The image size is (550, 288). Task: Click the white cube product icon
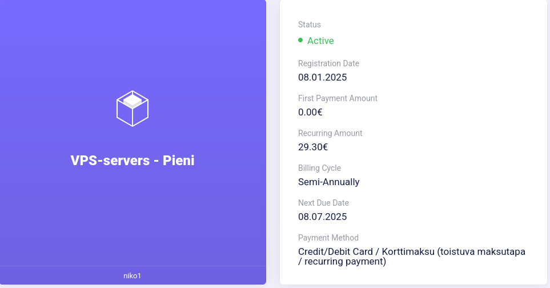(133, 109)
